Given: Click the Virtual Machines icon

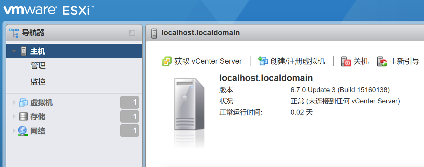Looking at the screenshot, I should pos(23,102).
